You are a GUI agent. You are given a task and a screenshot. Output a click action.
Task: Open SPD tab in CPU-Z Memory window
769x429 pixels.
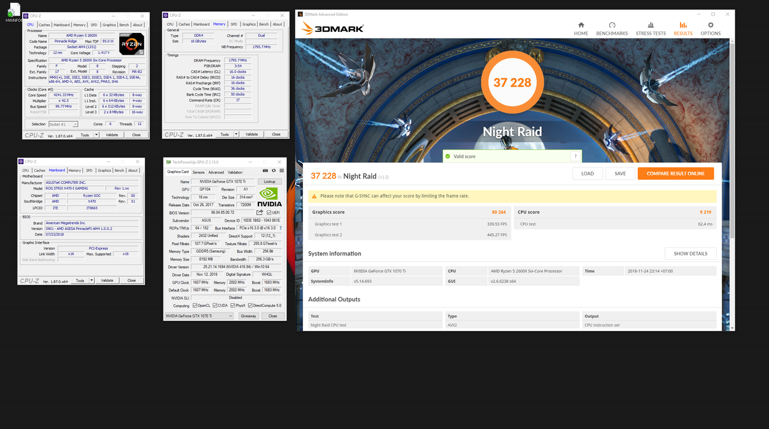tap(234, 24)
